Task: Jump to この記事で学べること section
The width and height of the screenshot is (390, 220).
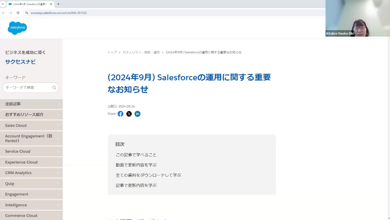Action: (136, 155)
